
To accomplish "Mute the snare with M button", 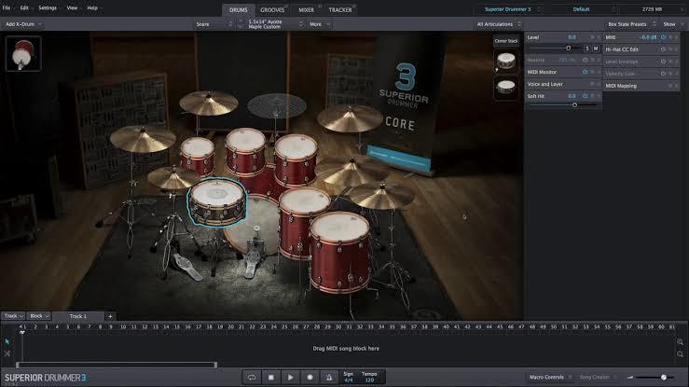I will [x=596, y=48].
